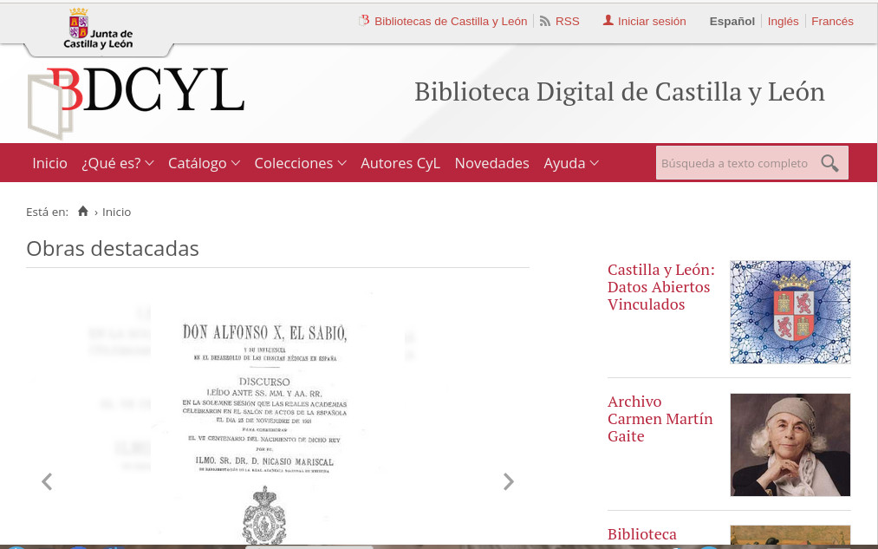878x549 pixels.
Task: Open the Autores CyL menu item
Action: 400,163
